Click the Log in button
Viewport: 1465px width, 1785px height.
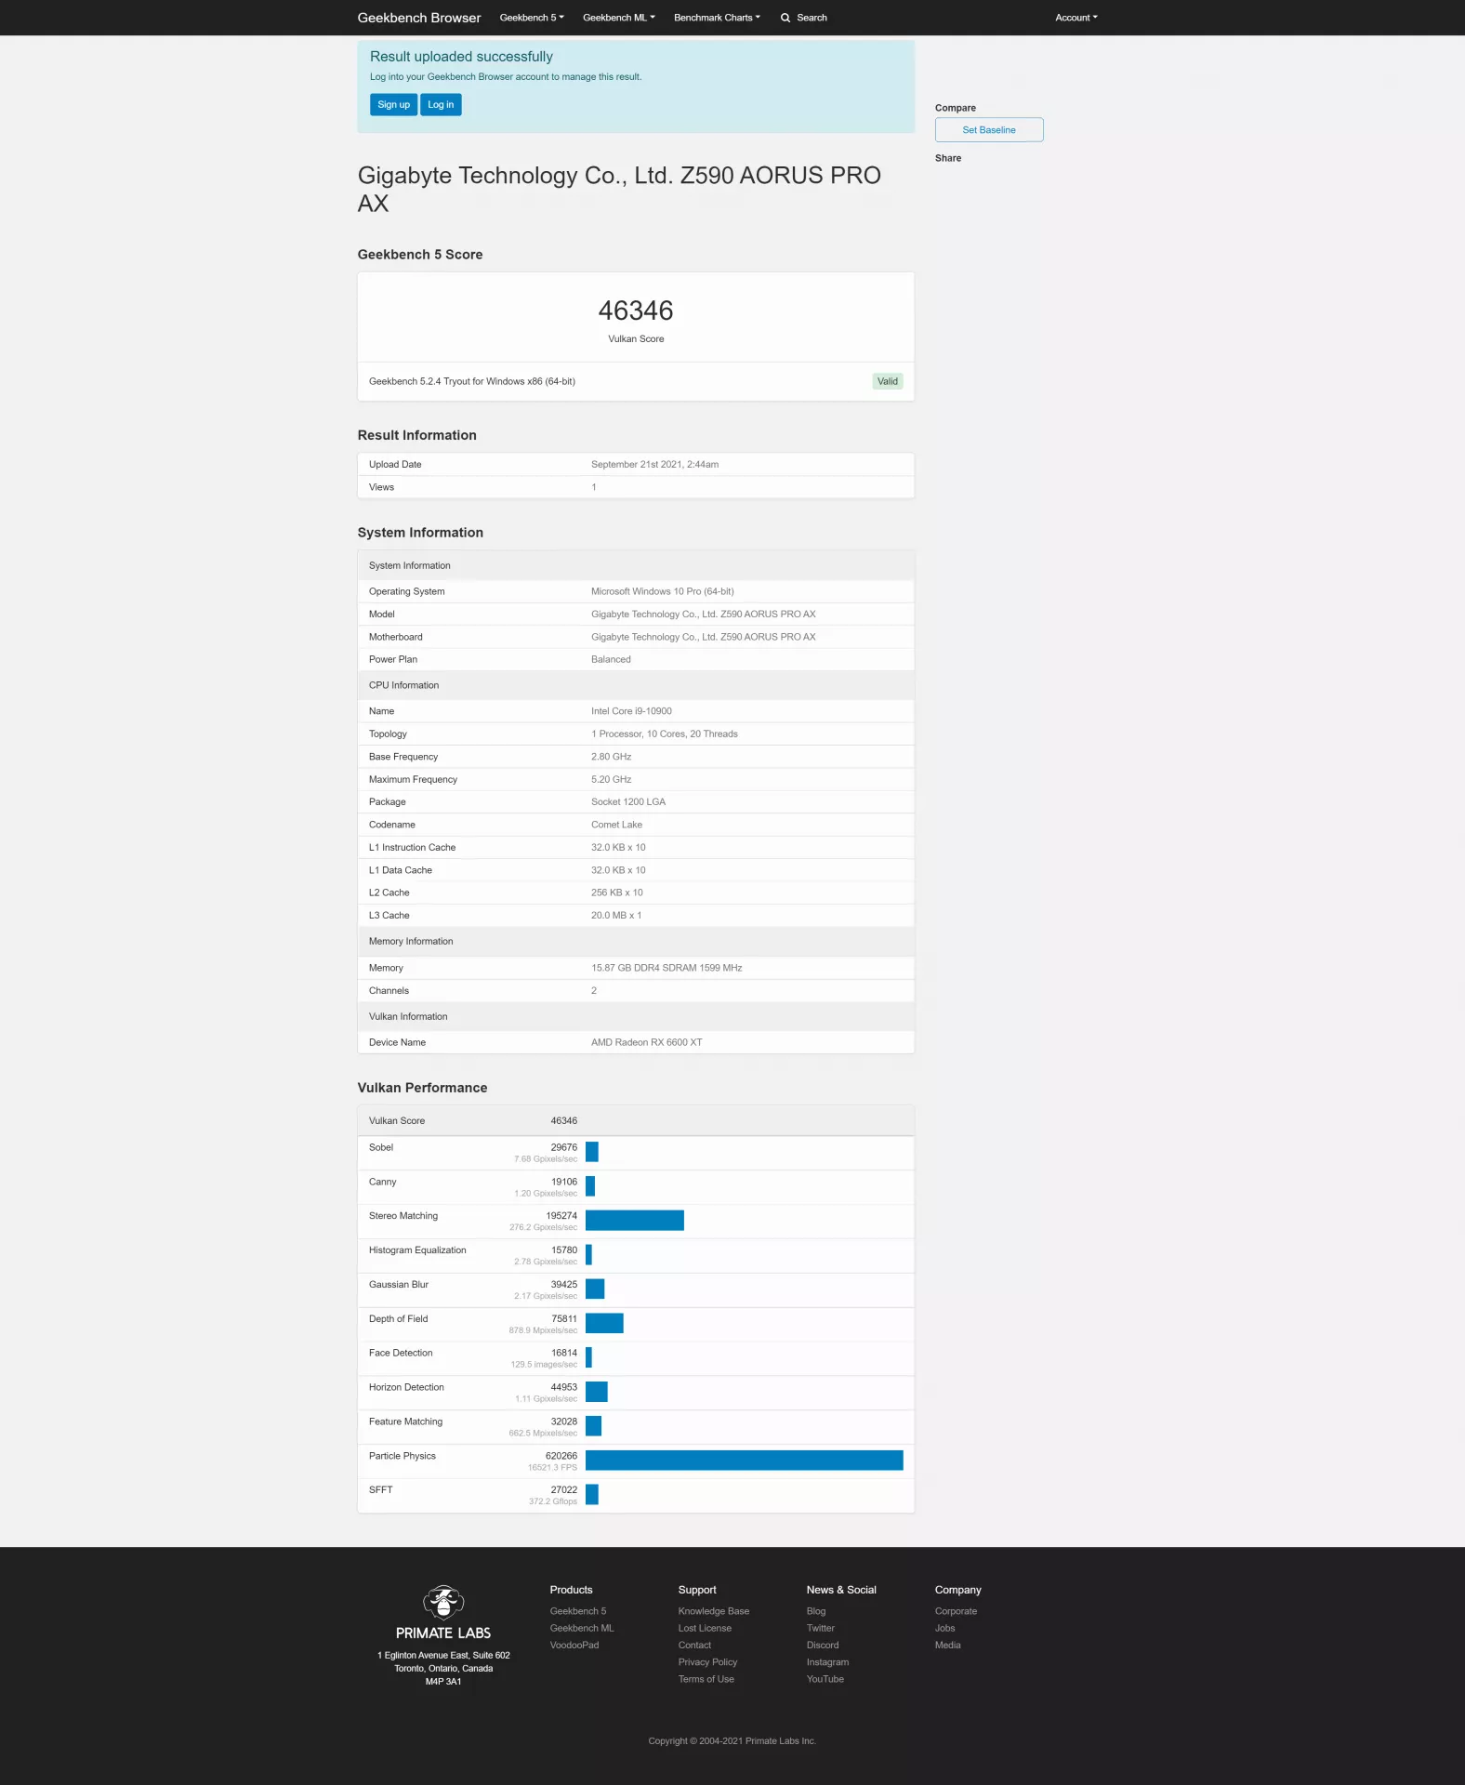[x=441, y=105]
